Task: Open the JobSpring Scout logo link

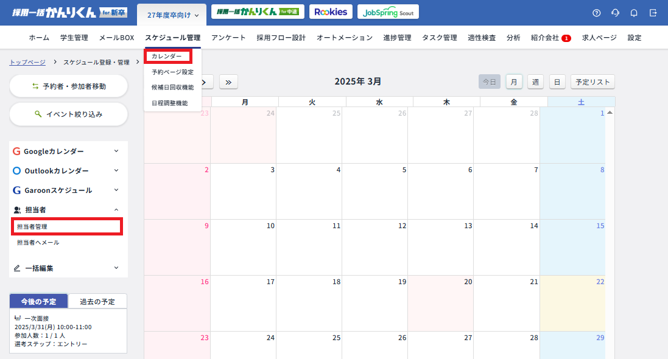Action: [x=388, y=12]
